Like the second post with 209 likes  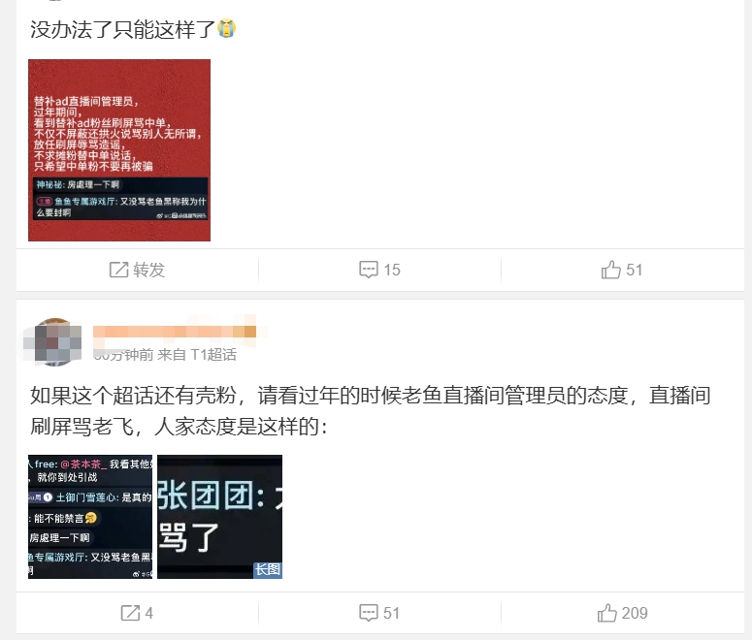point(622,613)
